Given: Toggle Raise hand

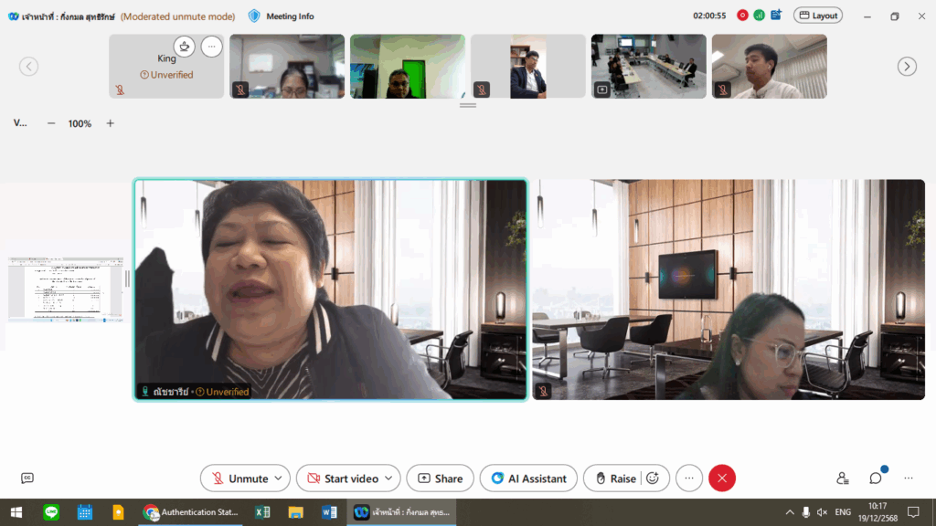Looking at the screenshot, I should click(614, 478).
